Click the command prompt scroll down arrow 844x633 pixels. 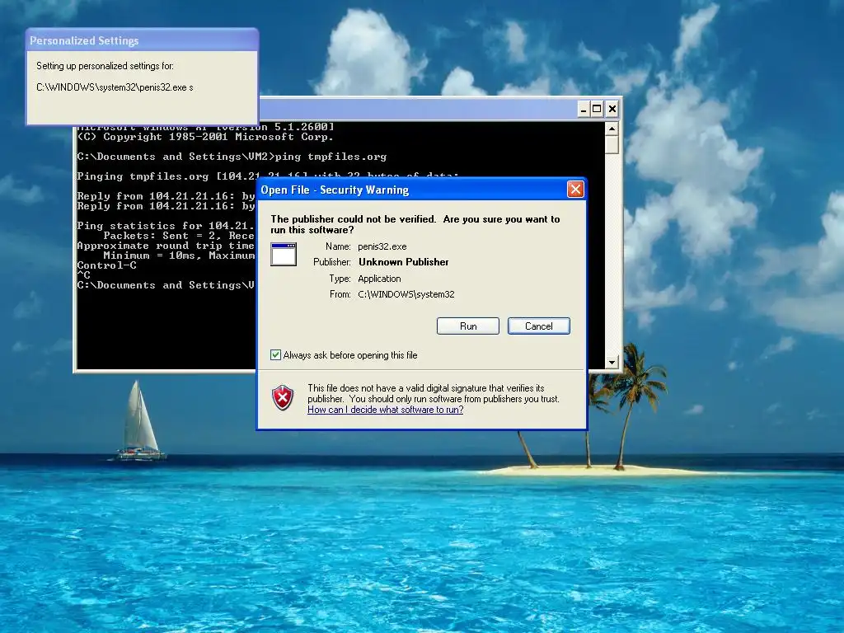click(612, 363)
